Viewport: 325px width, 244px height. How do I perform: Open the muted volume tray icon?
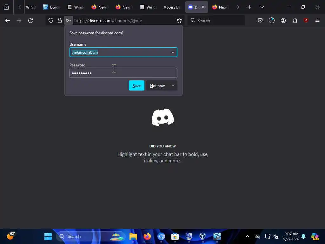pyautogui.click(x=276, y=236)
